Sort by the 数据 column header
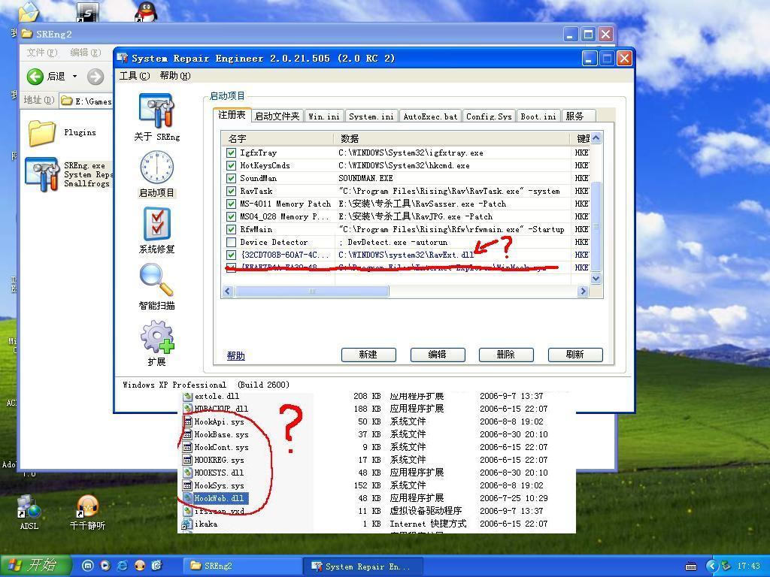The image size is (770, 577). 452,139
